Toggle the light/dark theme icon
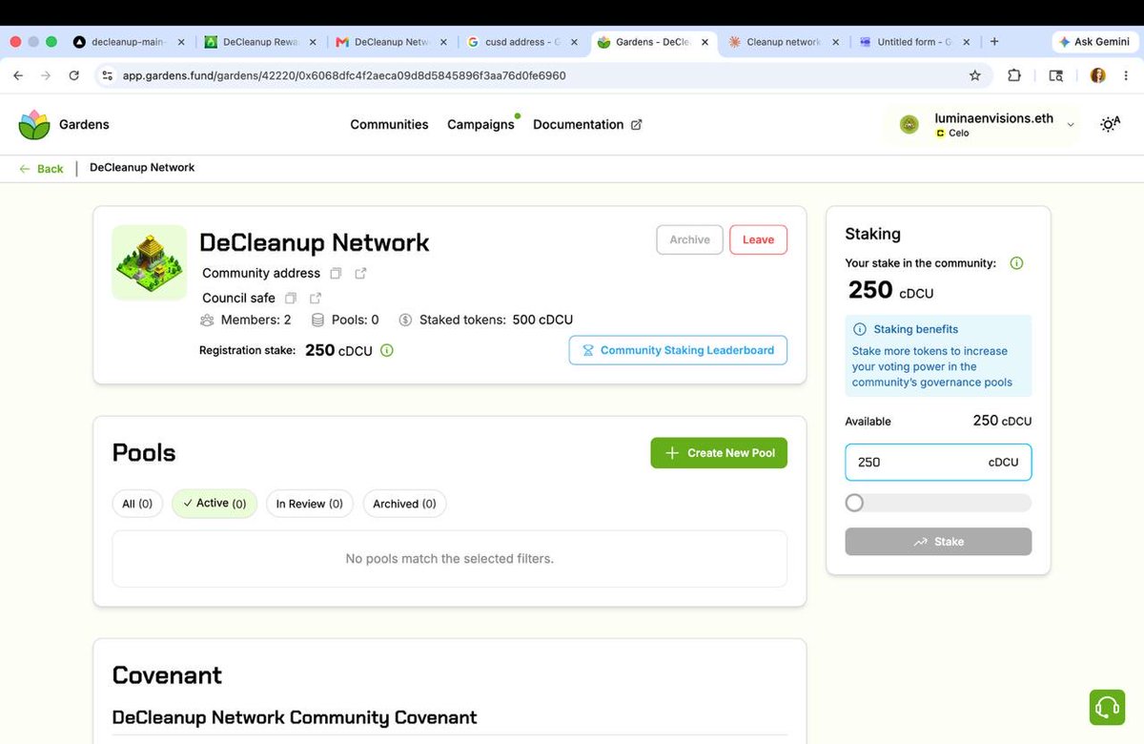Image resolution: width=1144 pixels, height=744 pixels. pyautogui.click(x=1110, y=124)
